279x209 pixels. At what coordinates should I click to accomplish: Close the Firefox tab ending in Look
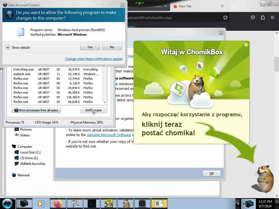(x=166, y=6)
